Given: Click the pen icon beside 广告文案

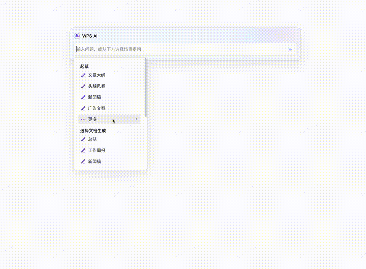Looking at the screenshot, I should click(83, 108).
